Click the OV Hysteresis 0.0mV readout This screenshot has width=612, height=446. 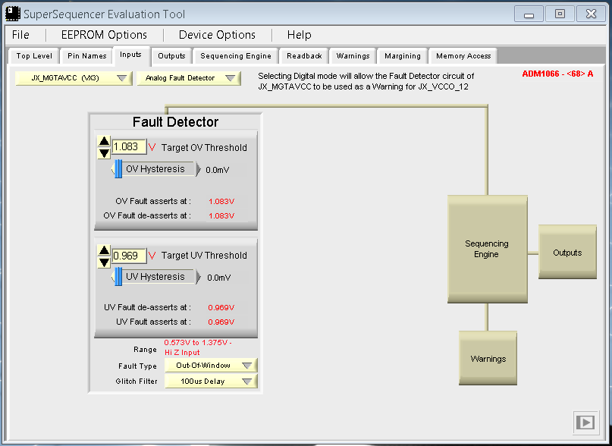[218, 170]
